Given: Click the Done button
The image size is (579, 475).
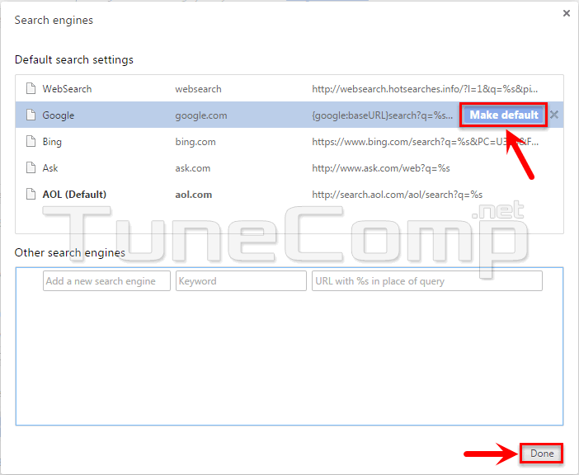Looking at the screenshot, I should click(541, 454).
